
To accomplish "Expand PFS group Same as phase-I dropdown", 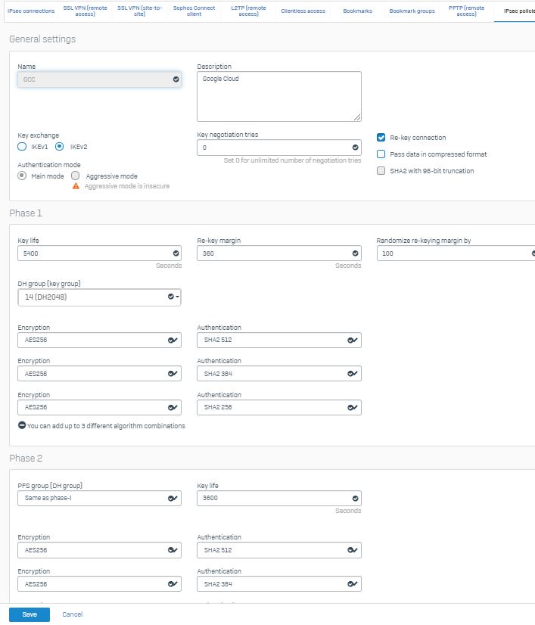I will coord(99,498).
